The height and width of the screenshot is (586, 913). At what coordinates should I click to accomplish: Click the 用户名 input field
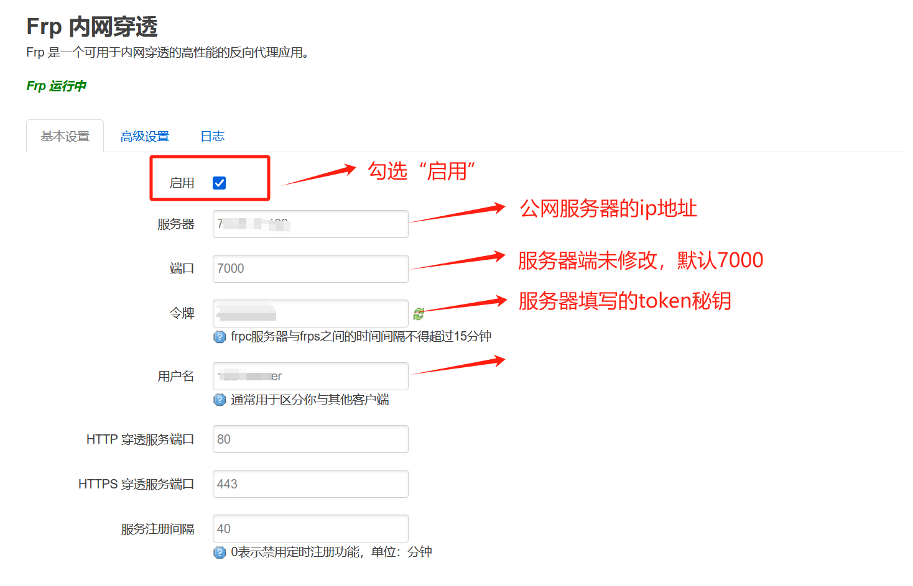(x=310, y=376)
